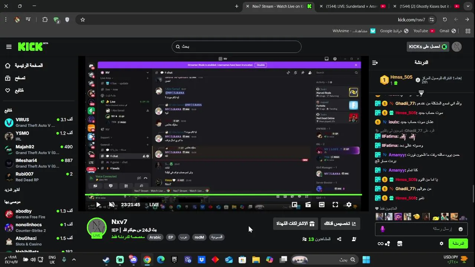Screen dimensions: 475x267
Task: Toggle the taskbar microphone icon
Action: click(64, 260)
